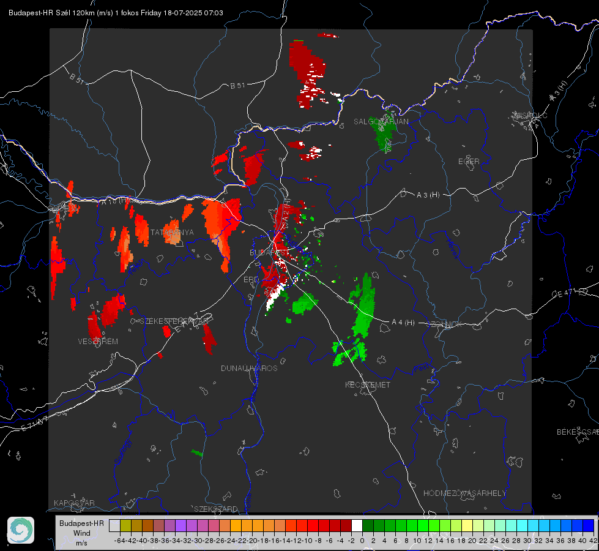Click the A 3 (H) label near Eger
The width and height of the screenshot is (599, 551).
[428, 195]
